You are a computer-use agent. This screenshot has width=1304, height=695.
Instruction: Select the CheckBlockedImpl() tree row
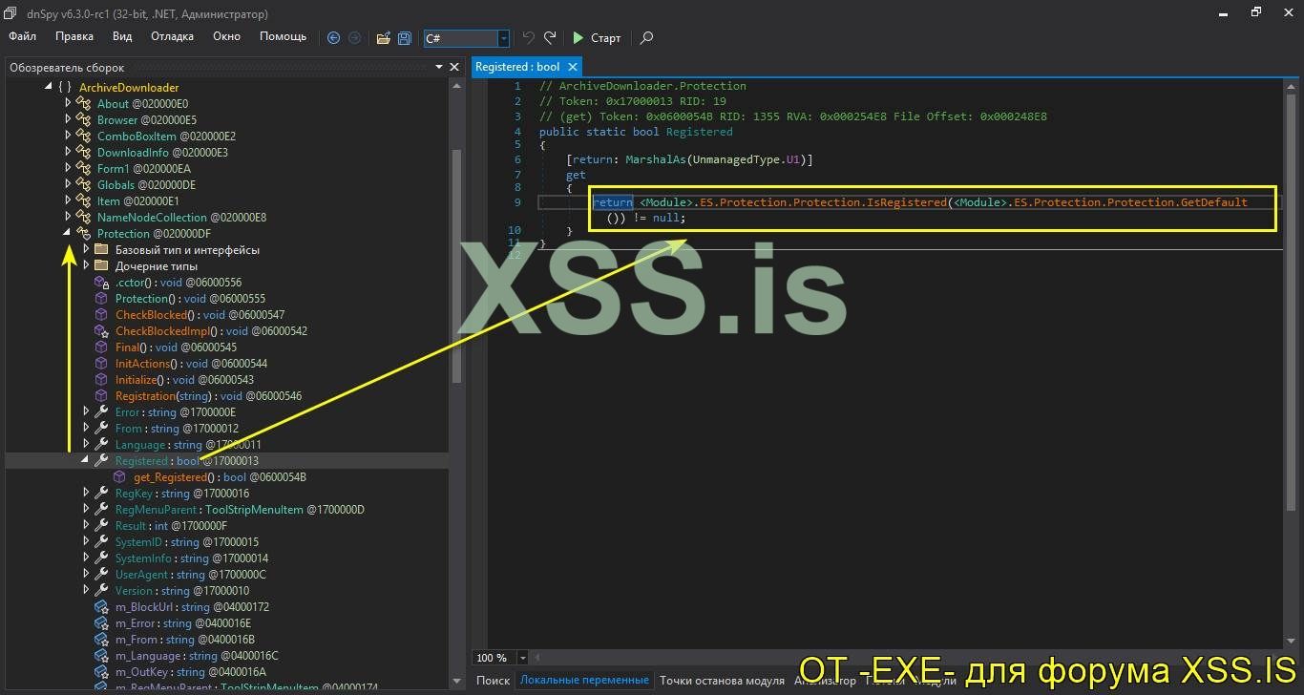[x=227, y=331]
